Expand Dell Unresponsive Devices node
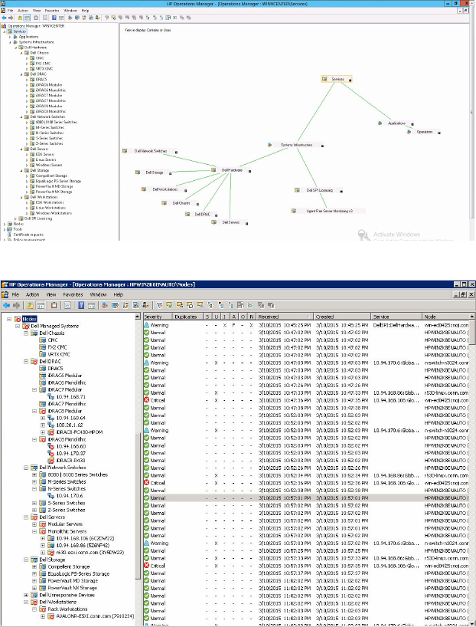Screen dimensions: 476x627 tap(26, 595)
